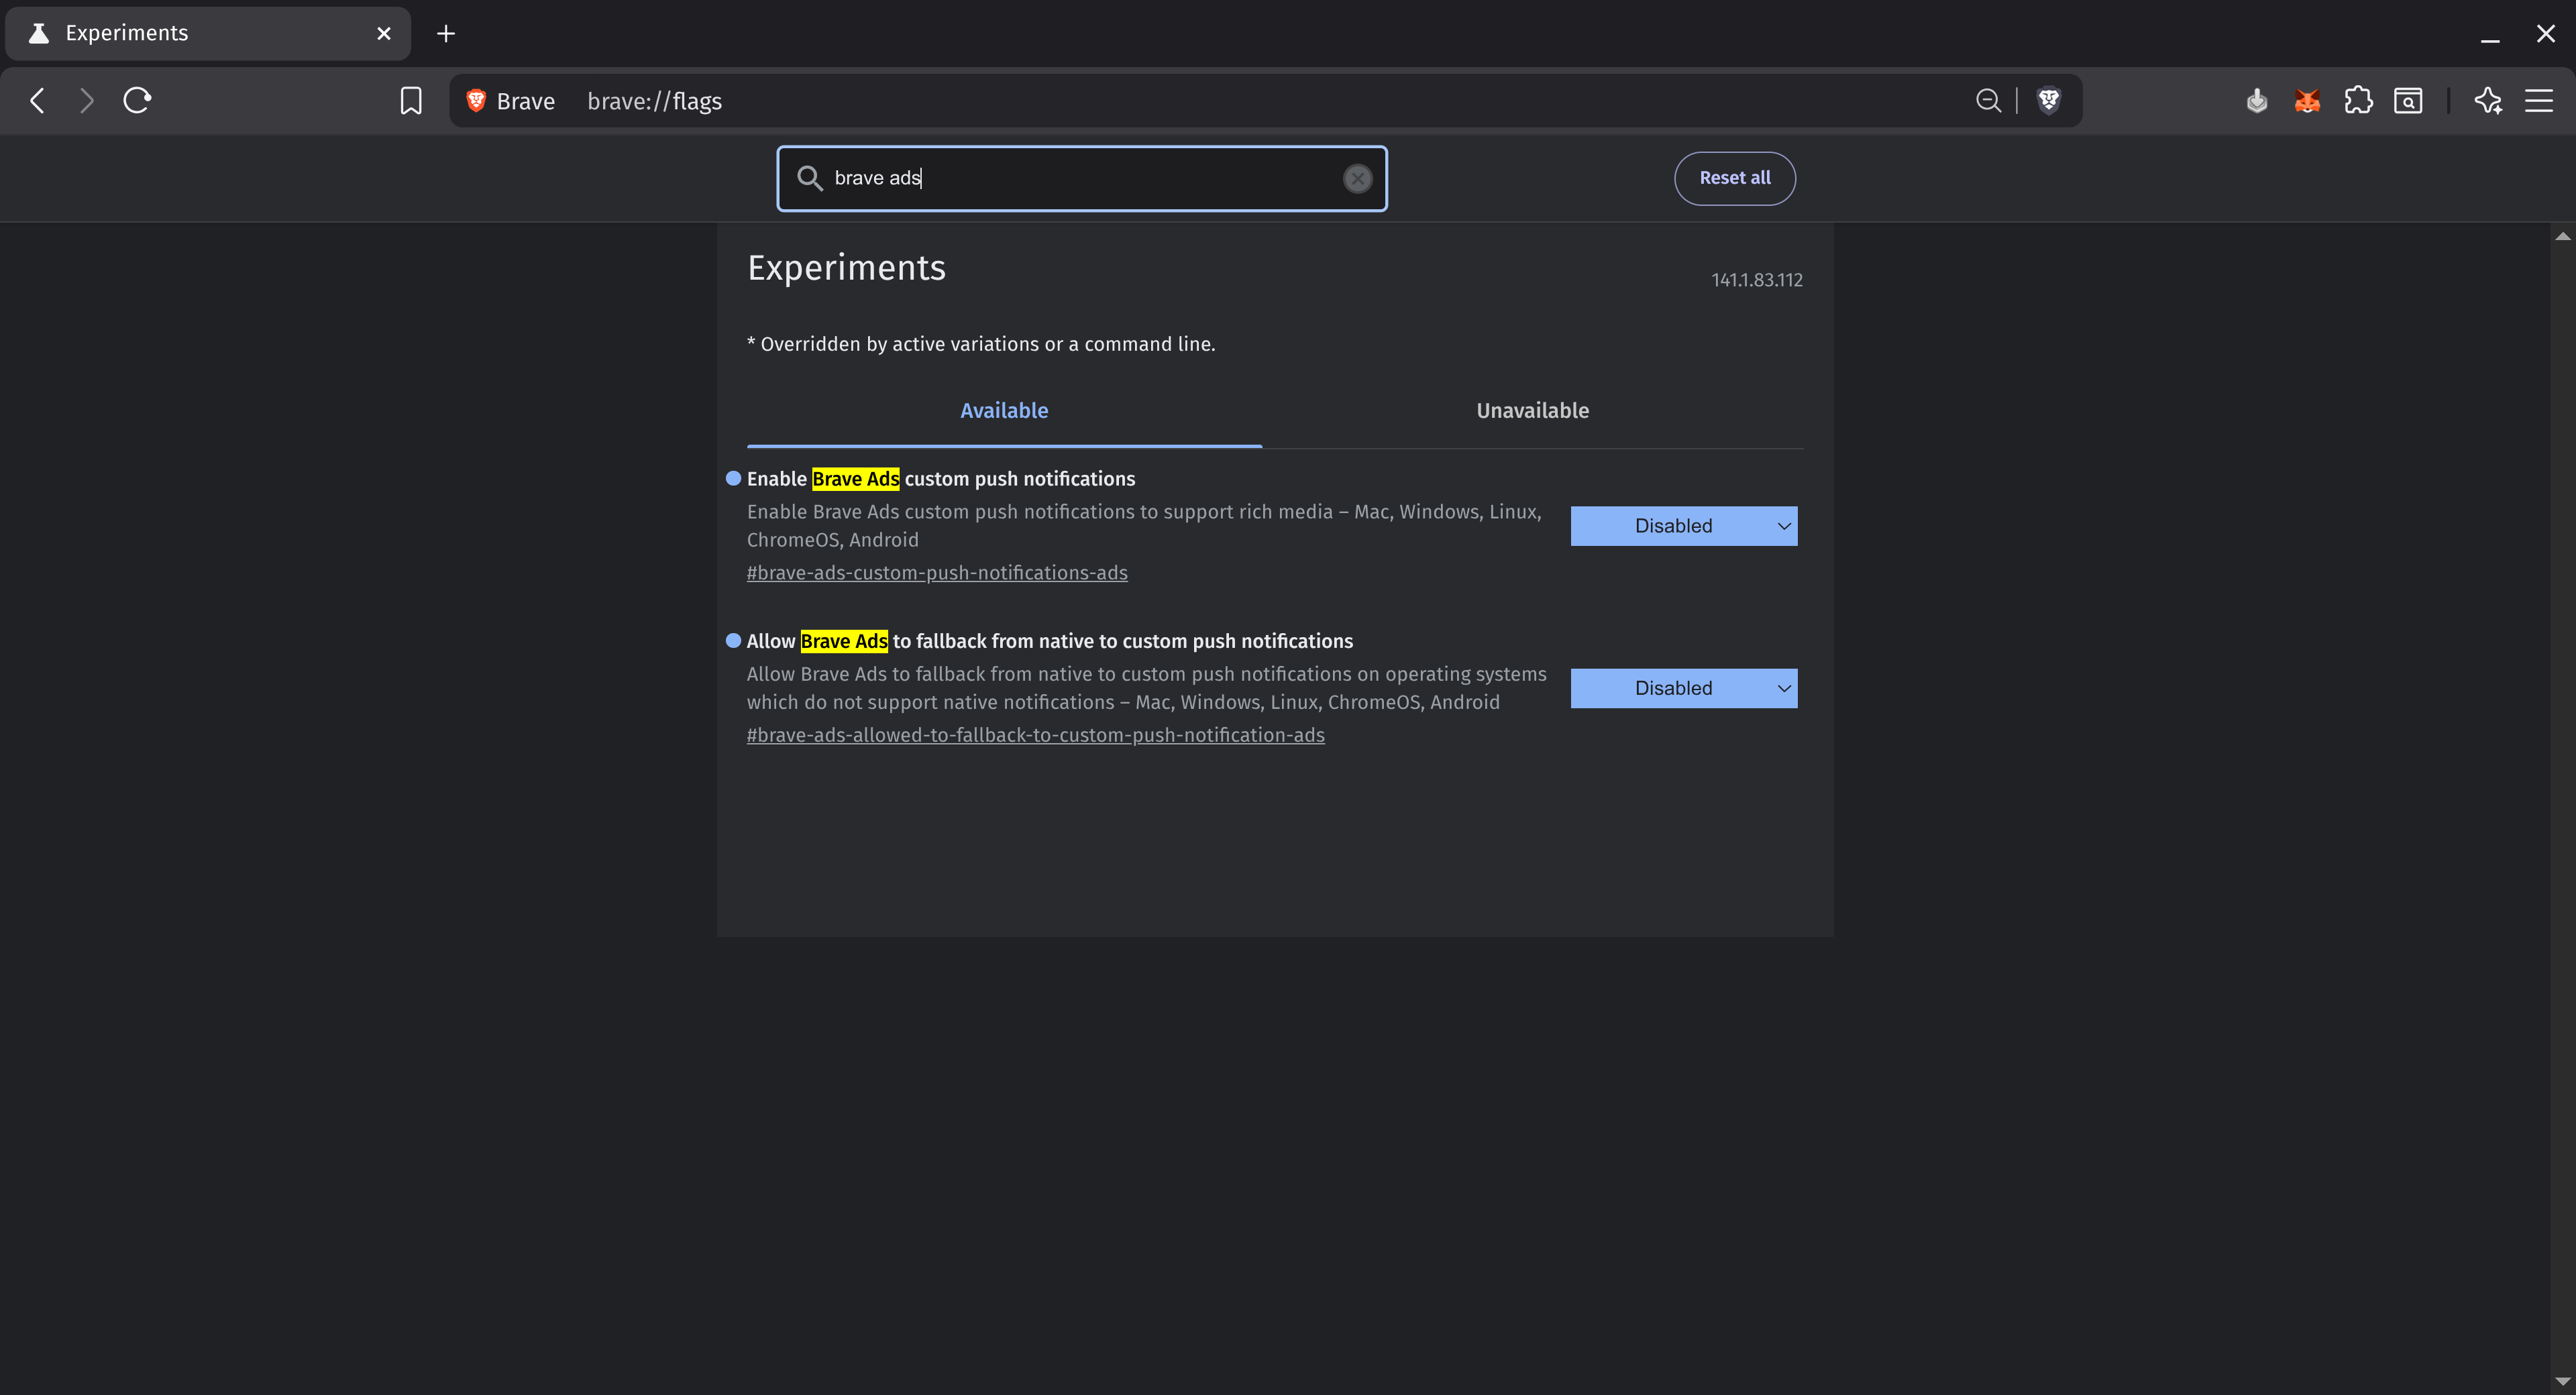Open #brave-ads-allowed-to-fallback-to-custom-push-notification-ads link
Screen dimensions: 2576x1395
click(1035, 735)
